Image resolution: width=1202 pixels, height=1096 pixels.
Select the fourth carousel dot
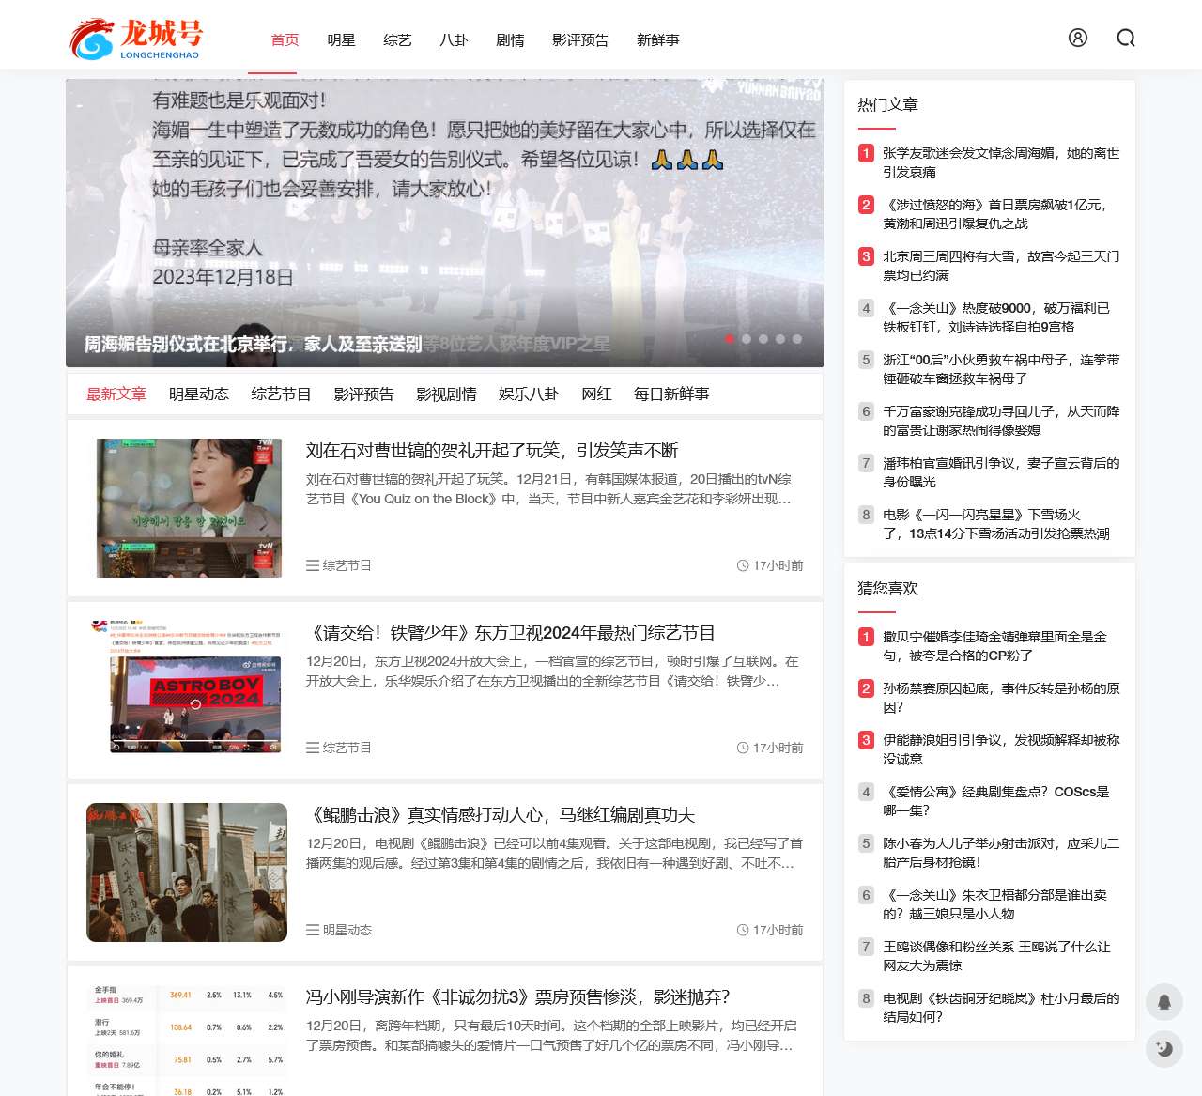click(780, 339)
